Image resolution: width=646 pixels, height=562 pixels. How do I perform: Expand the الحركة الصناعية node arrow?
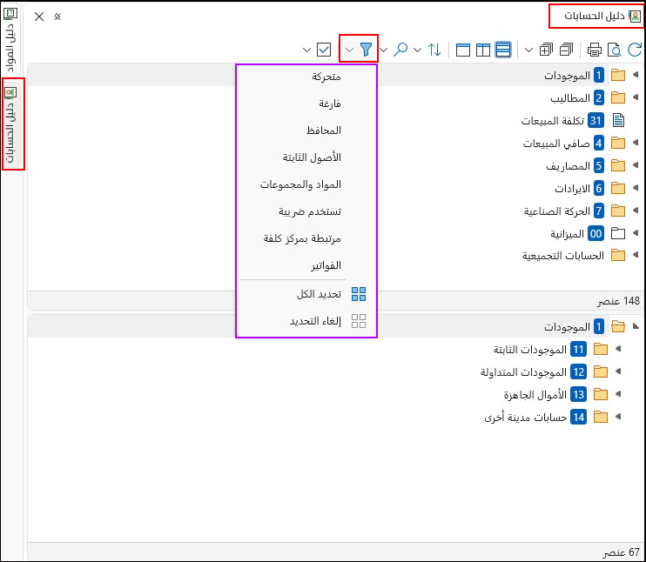636,211
